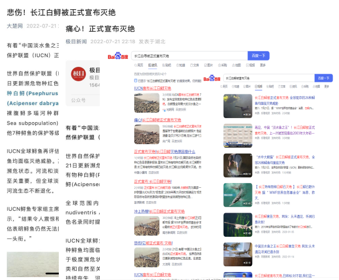
Task: Play the 长江特有物种白鲟已灭绝 video thumbnail
Action: click(x=238, y=195)
